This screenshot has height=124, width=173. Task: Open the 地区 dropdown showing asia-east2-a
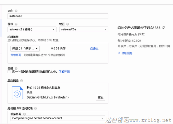click(x=84, y=29)
